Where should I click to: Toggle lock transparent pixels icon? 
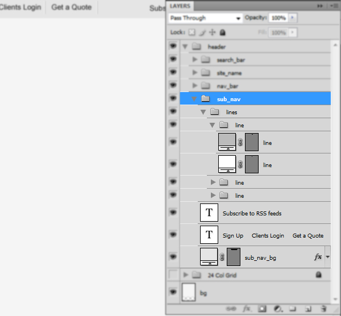[x=192, y=32]
